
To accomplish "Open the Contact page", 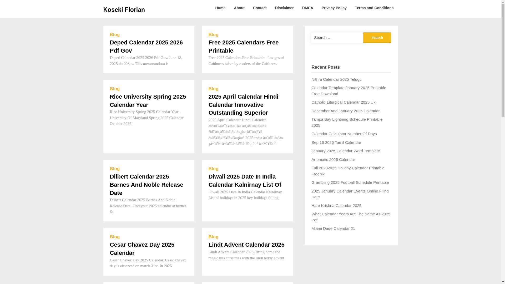I will coord(260,8).
